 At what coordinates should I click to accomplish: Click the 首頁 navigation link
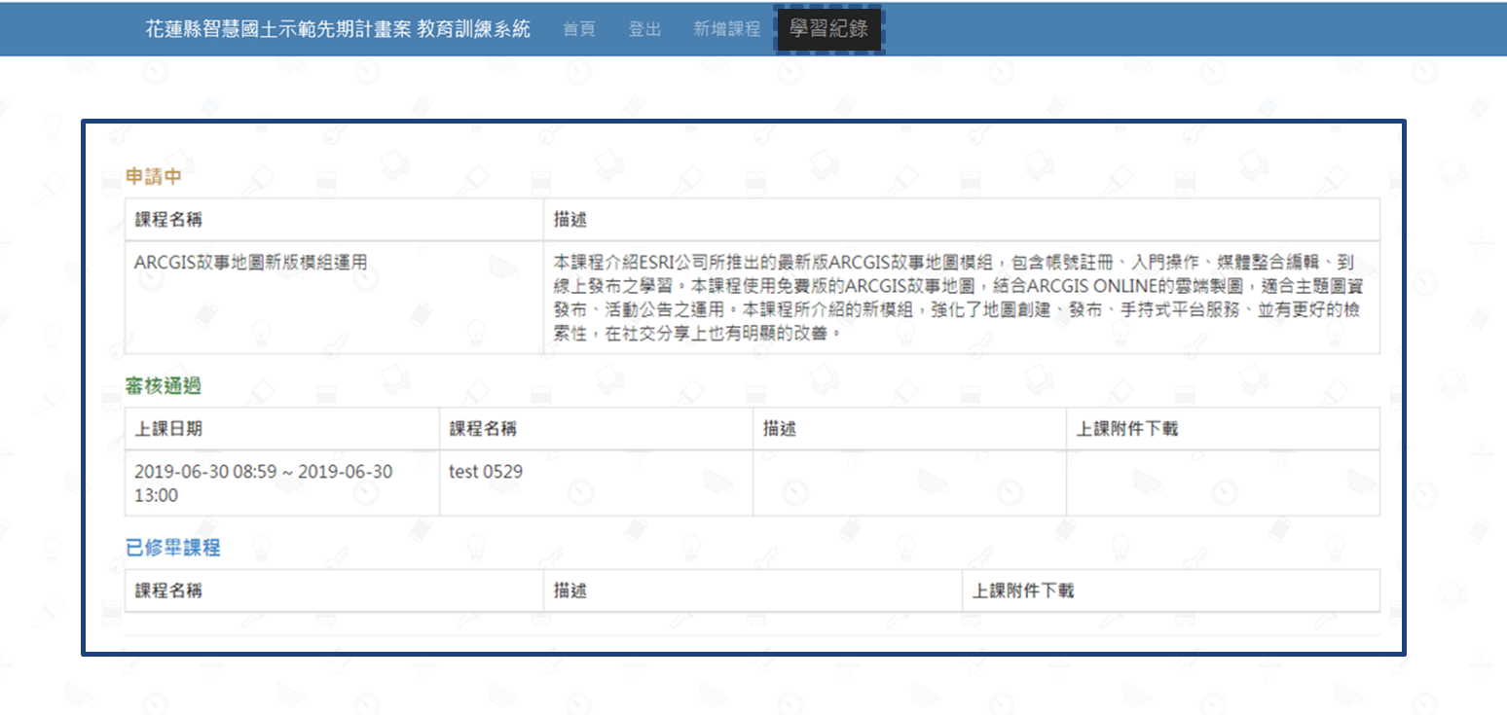click(578, 29)
